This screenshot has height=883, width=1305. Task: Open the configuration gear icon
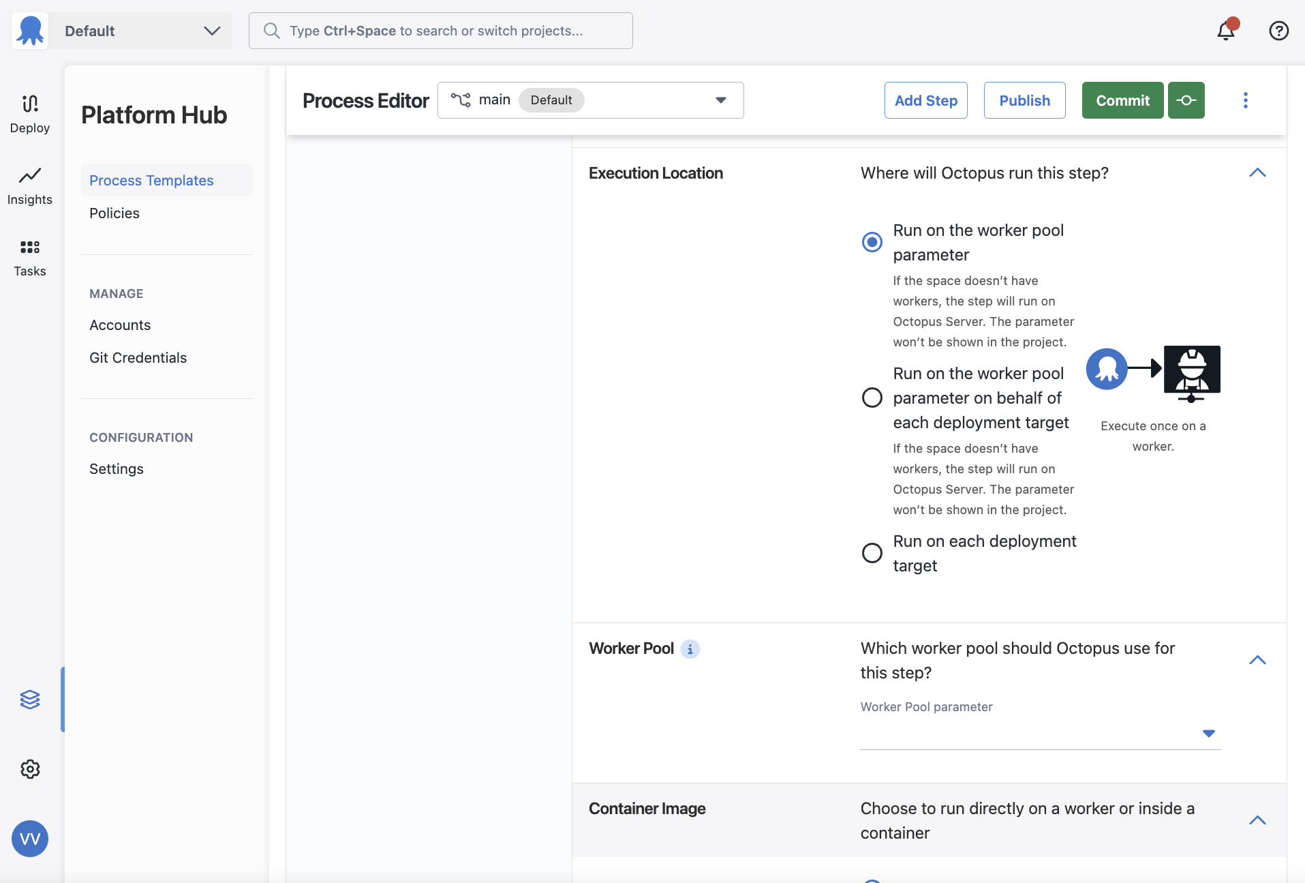point(30,769)
